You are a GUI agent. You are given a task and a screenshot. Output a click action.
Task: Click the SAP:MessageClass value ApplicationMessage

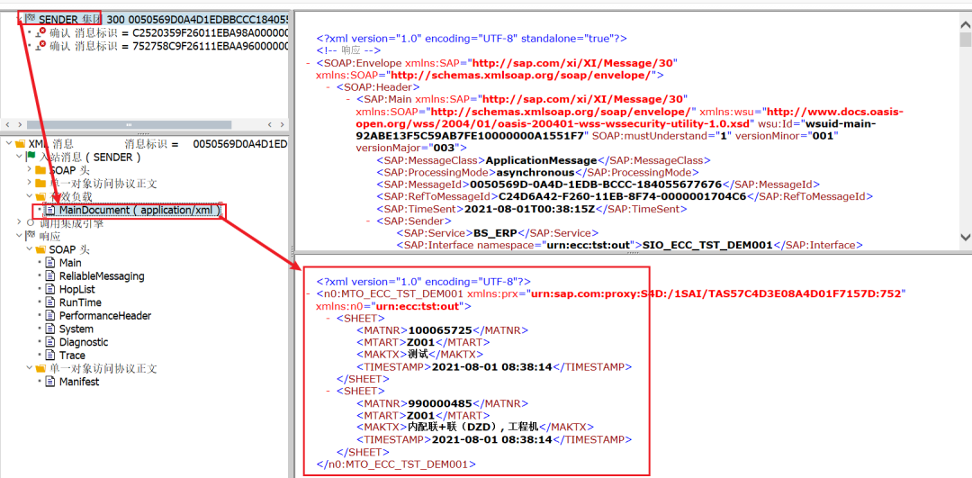point(541,160)
